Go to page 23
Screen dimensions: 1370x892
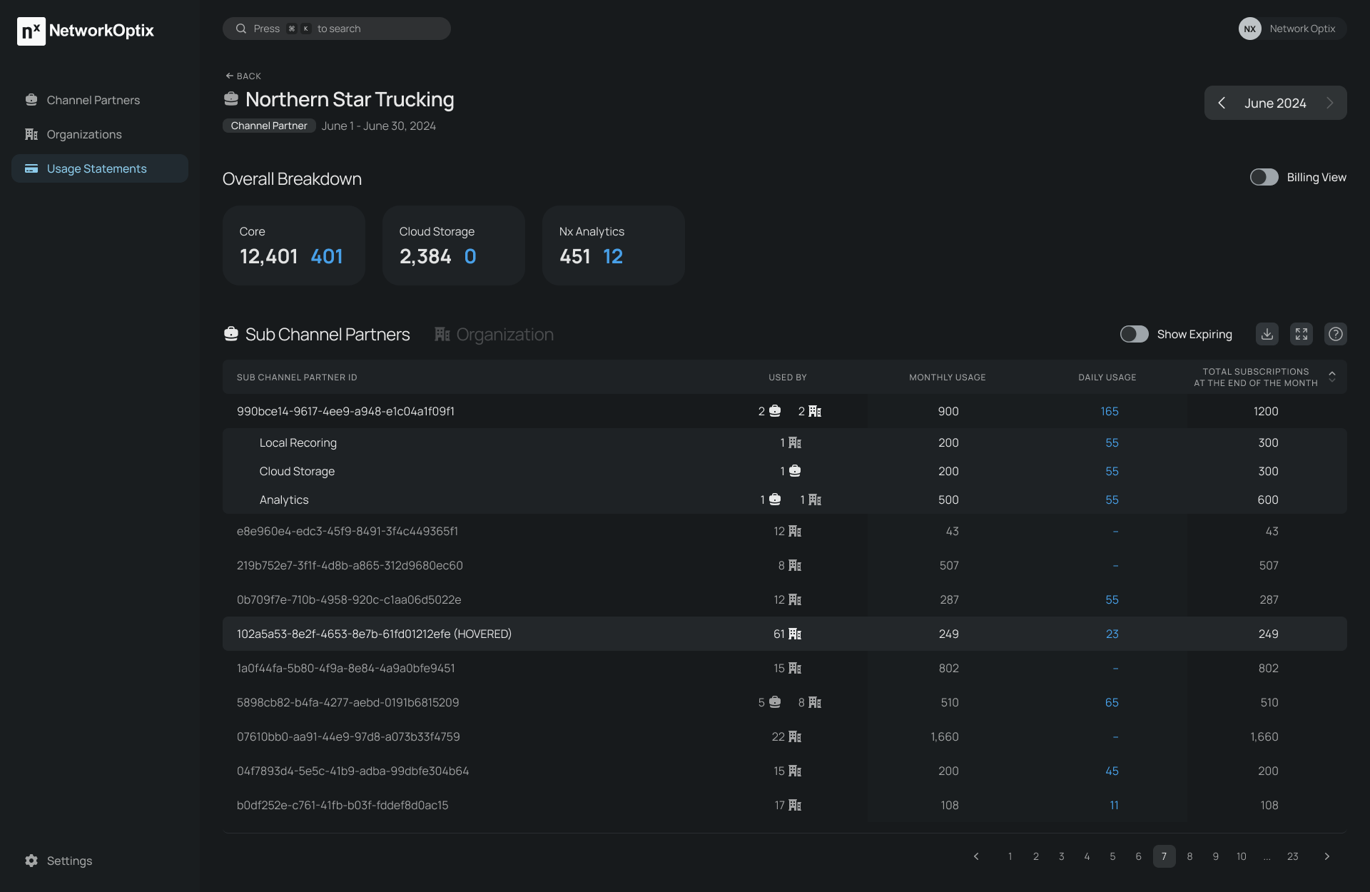(1292, 856)
